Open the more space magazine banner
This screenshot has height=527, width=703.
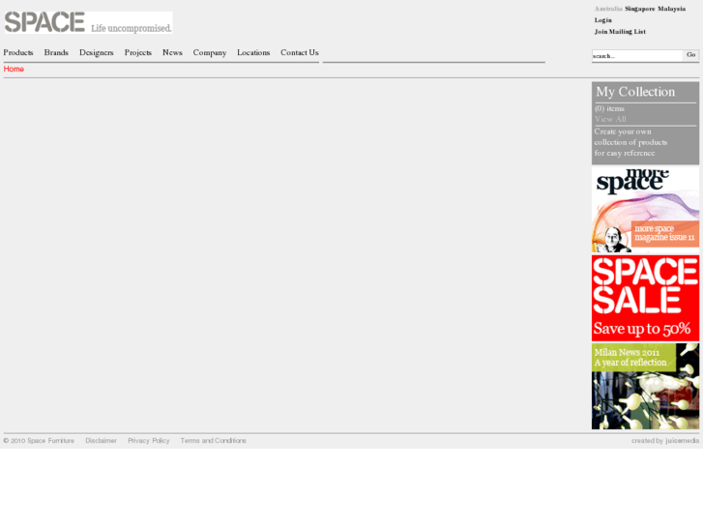[x=645, y=210]
